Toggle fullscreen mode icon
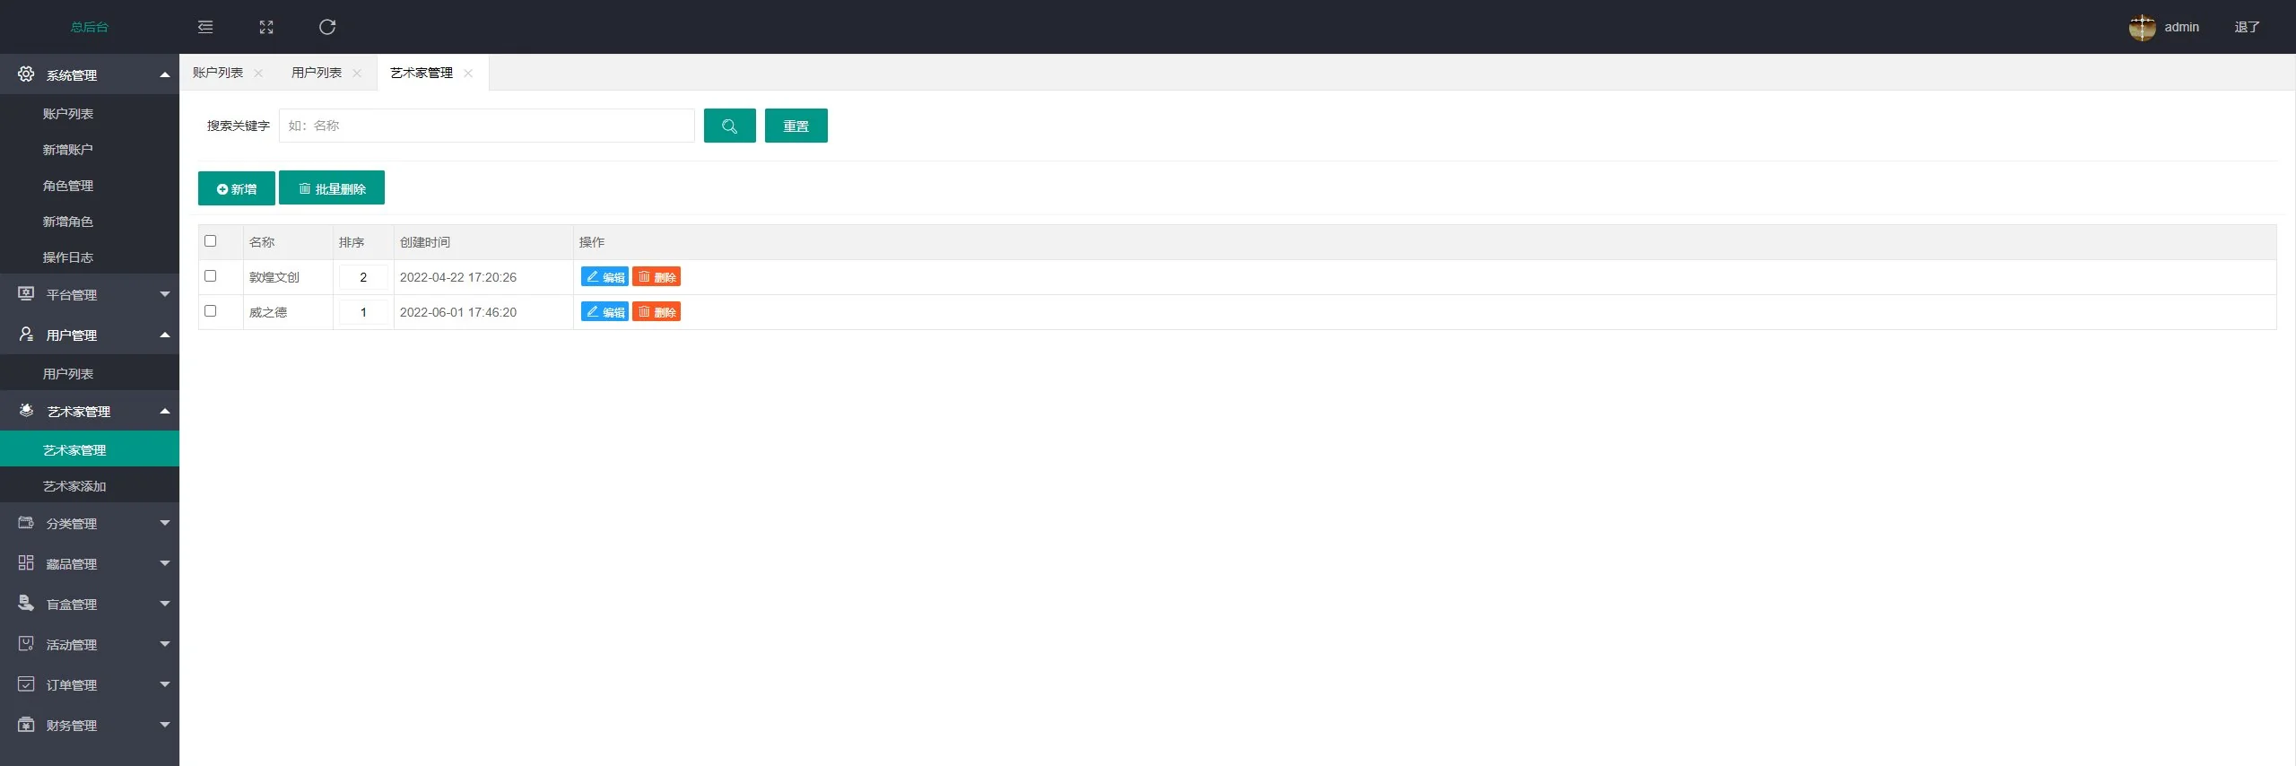The width and height of the screenshot is (2296, 766). 266,27
